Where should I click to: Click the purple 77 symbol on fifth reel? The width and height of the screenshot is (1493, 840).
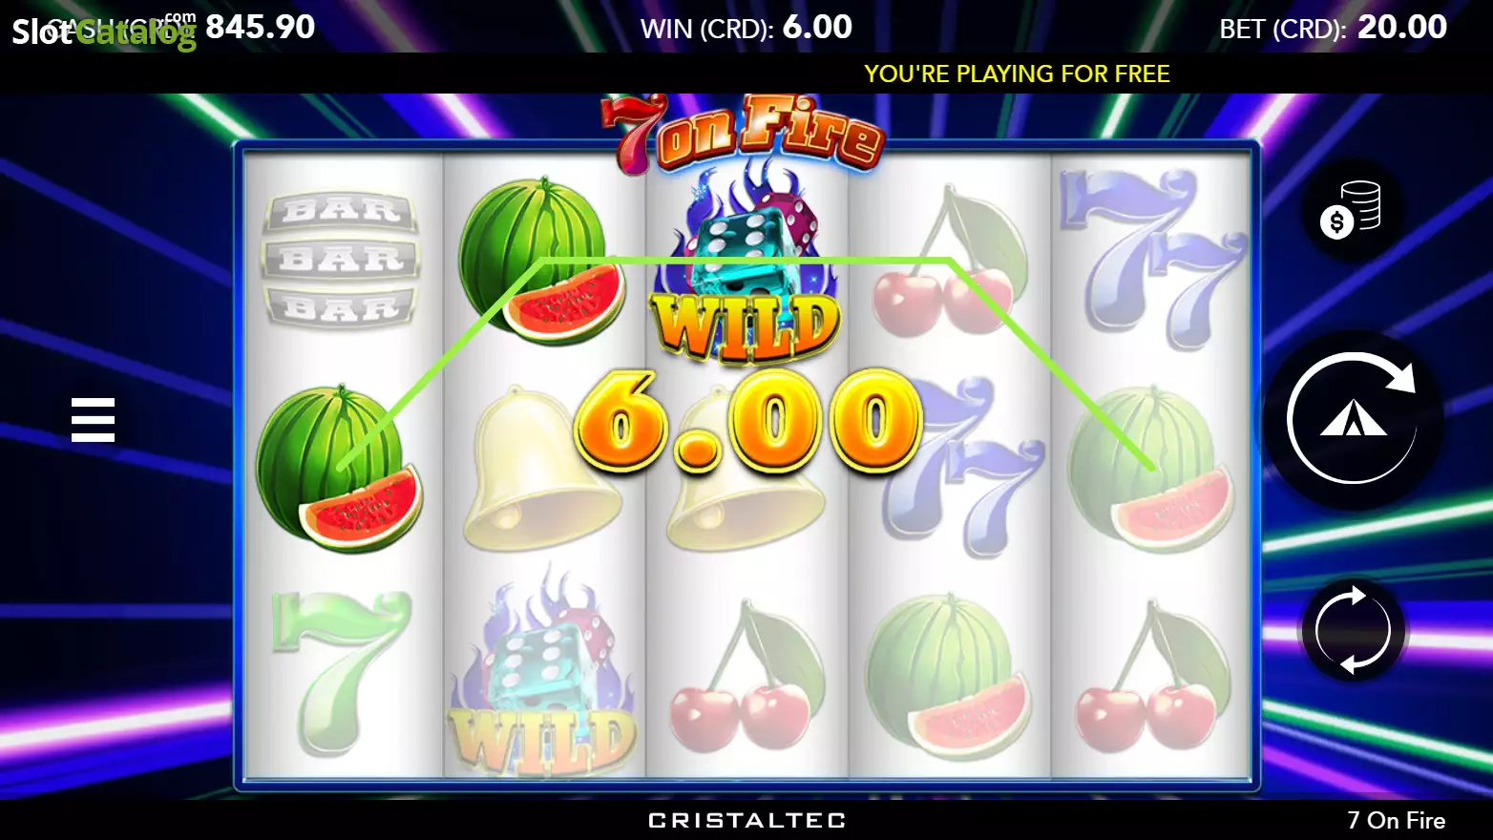1153,260
